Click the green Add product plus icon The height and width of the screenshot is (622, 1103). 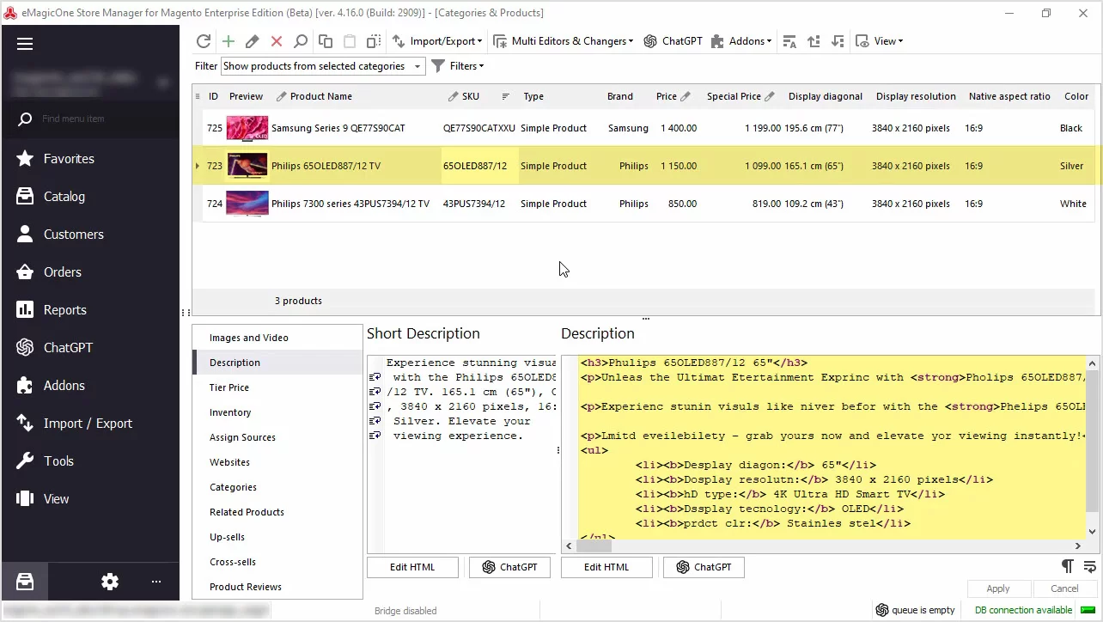coord(228,41)
